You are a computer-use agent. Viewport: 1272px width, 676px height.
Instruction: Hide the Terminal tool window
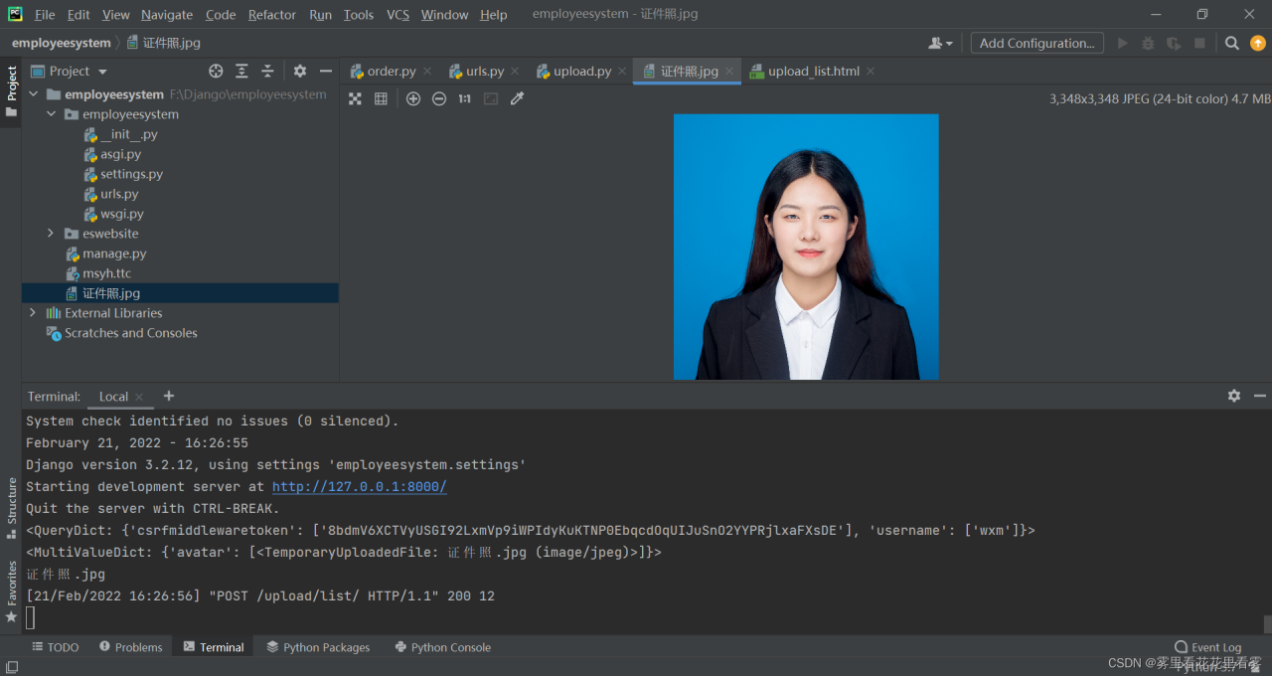[1260, 396]
